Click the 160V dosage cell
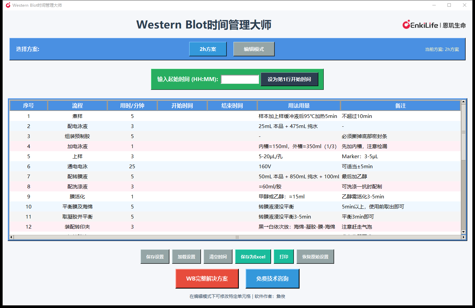The height and width of the screenshot is (308, 475). pyautogui.click(x=299, y=166)
